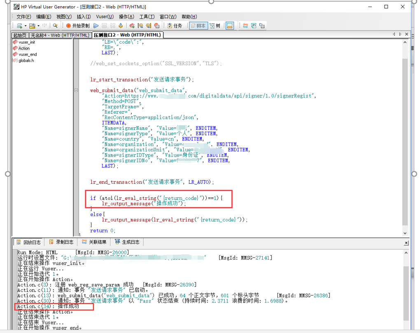Click the lr_end_transaction code line

click(152, 182)
